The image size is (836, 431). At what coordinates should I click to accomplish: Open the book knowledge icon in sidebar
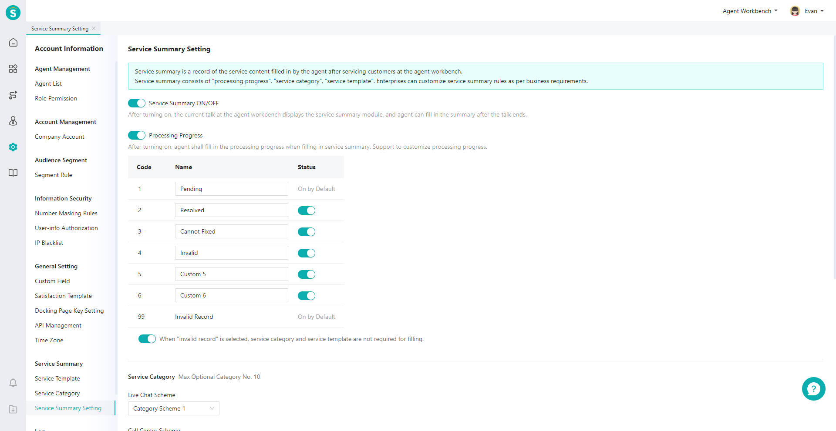click(13, 173)
